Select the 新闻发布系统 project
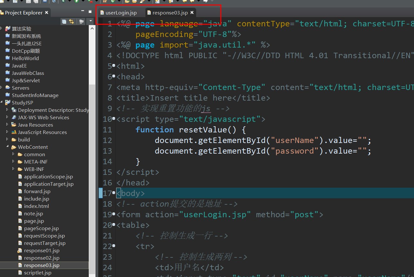 [x=26, y=36]
